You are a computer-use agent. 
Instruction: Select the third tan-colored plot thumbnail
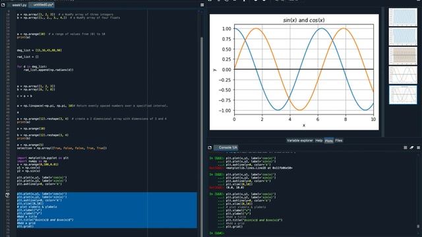(403, 55)
